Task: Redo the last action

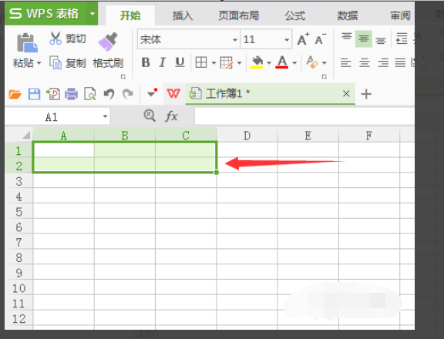Action: (x=128, y=94)
